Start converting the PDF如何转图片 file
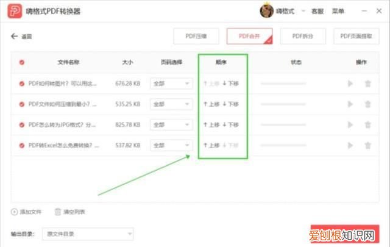 pyautogui.click(x=350, y=84)
